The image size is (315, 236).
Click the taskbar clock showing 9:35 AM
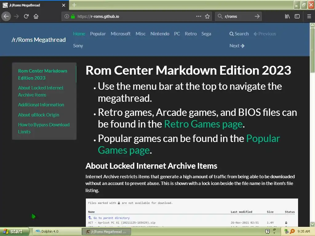[304, 231]
